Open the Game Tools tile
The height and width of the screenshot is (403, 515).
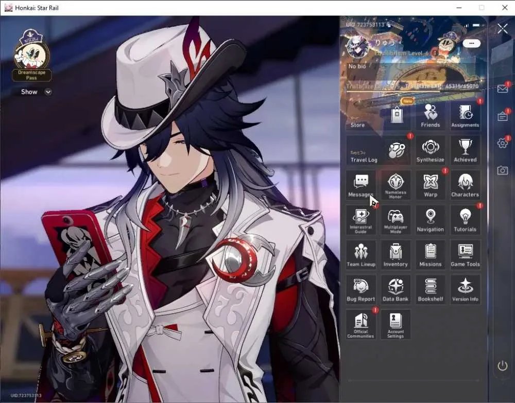tap(465, 255)
